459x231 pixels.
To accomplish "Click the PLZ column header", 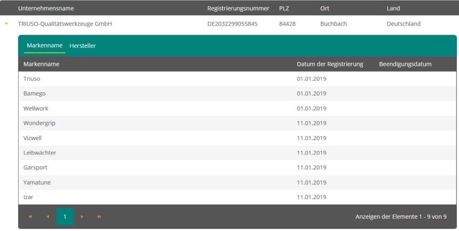I will [284, 8].
